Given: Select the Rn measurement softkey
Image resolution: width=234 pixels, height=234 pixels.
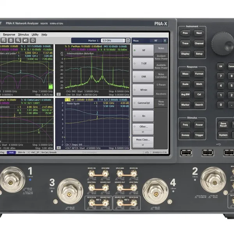Looking at the screenshot, I should [x=143, y=116].
